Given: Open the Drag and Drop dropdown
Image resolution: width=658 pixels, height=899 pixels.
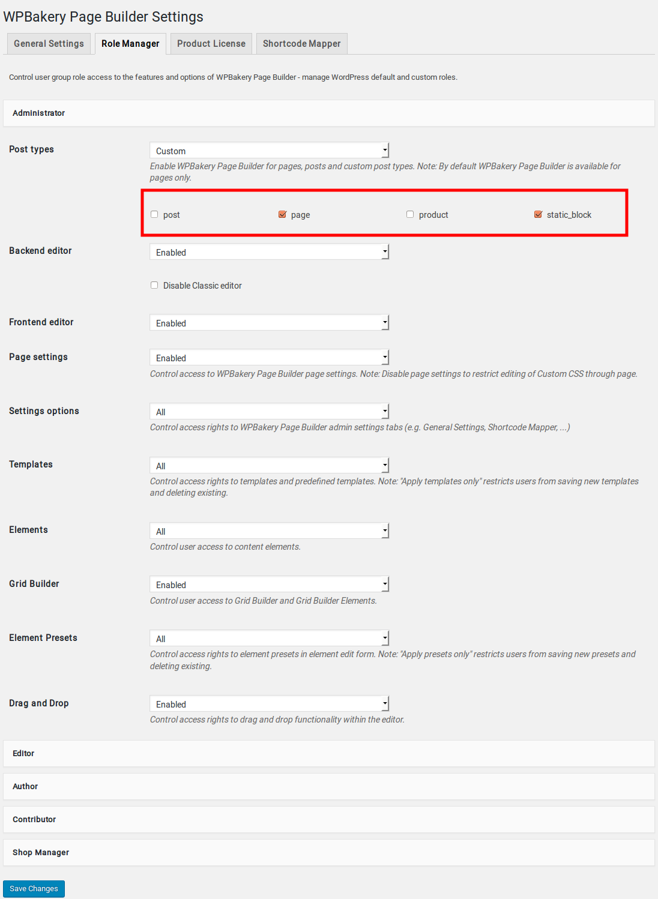Looking at the screenshot, I should [x=270, y=704].
